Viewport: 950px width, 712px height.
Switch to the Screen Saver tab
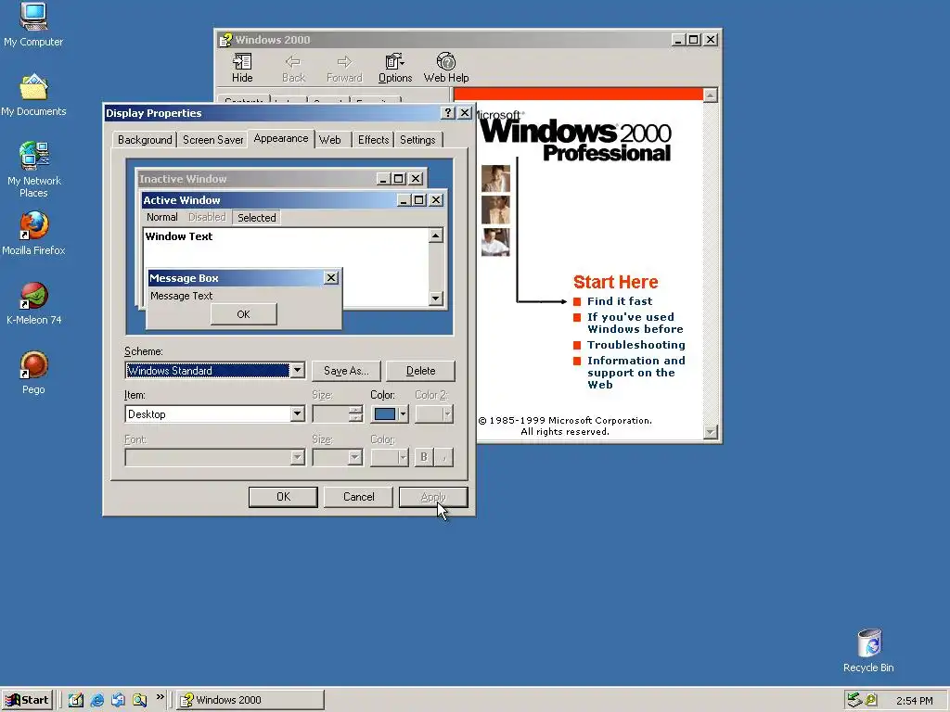coord(212,140)
